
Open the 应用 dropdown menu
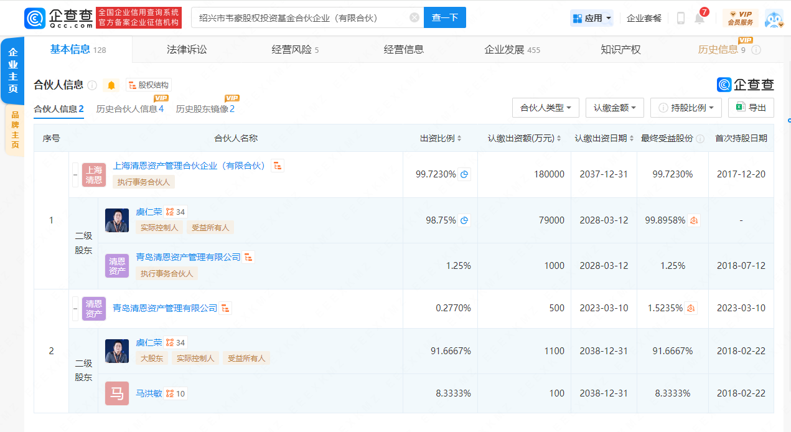click(x=592, y=18)
